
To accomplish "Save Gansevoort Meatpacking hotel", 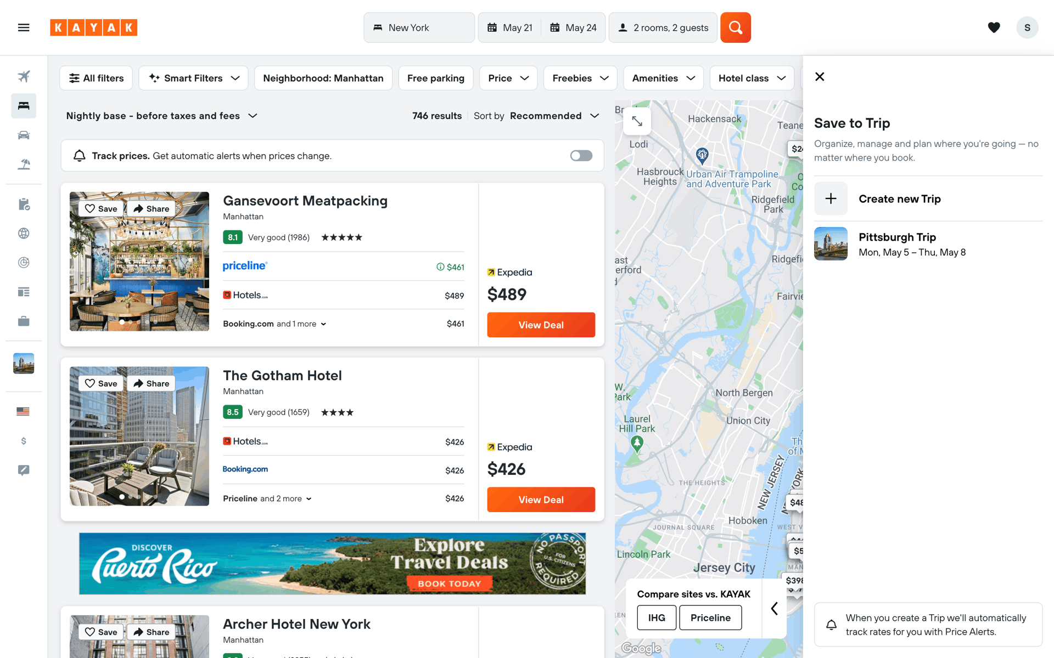I will click(x=101, y=209).
